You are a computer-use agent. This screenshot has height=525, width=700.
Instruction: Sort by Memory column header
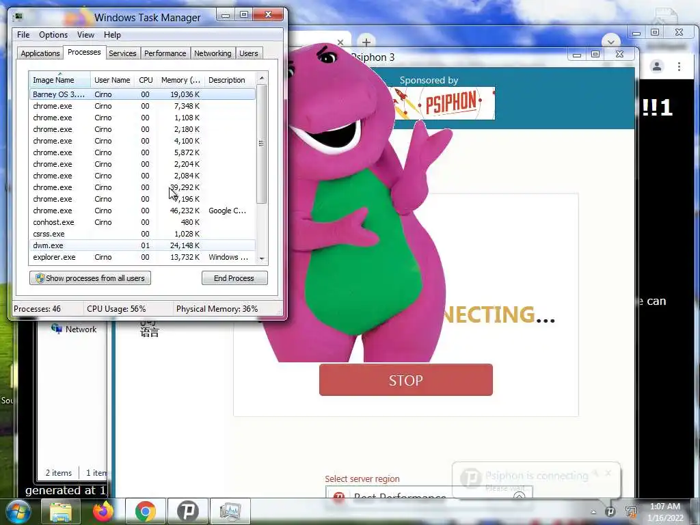(x=180, y=80)
